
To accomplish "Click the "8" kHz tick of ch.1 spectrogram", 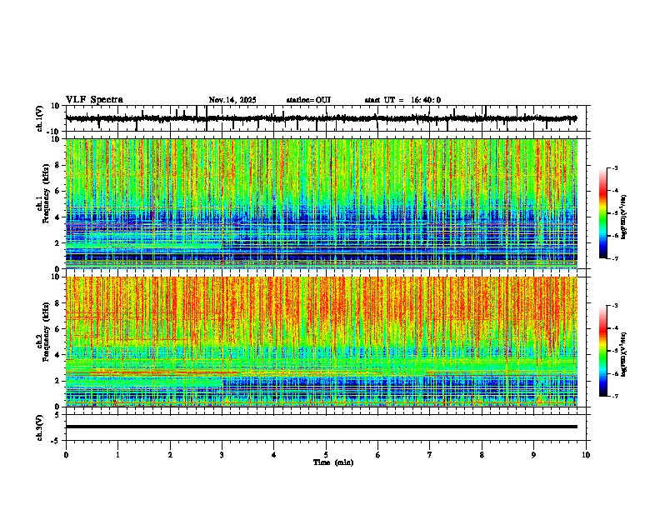I will (x=58, y=165).
